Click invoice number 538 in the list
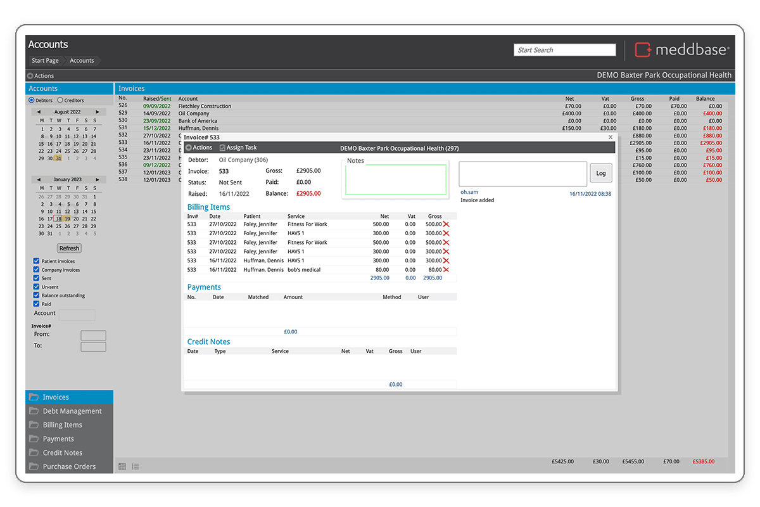Viewport: 760px width, 507px height. pyautogui.click(x=123, y=180)
